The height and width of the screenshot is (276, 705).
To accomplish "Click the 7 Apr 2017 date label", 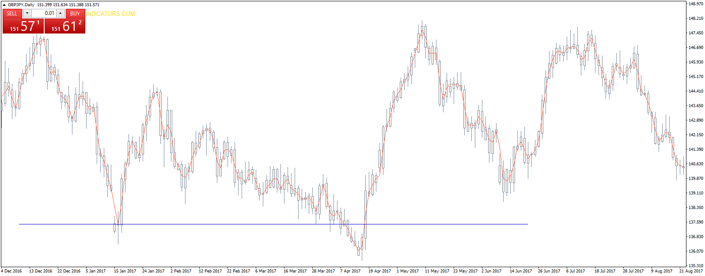I will pyautogui.click(x=350, y=271).
